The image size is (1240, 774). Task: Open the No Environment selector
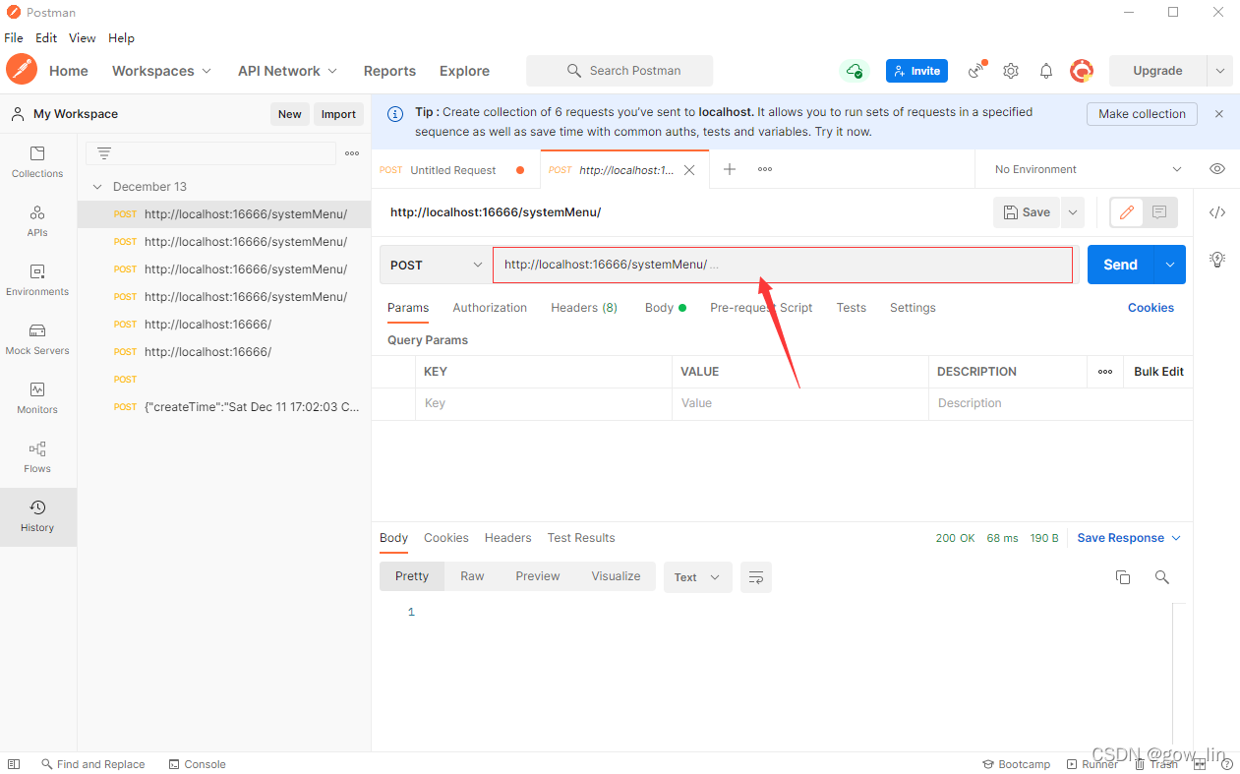point(1088,169)
